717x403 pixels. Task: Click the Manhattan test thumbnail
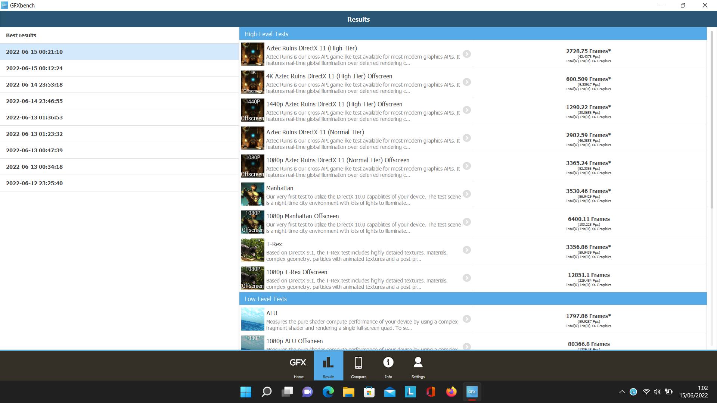(x=253, y=194)
